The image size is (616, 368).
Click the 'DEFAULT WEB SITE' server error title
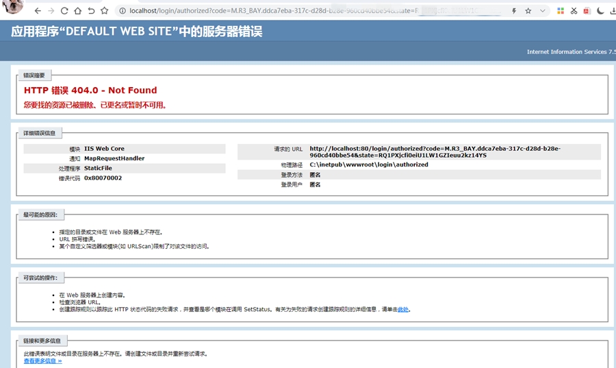tap(136, 32)
